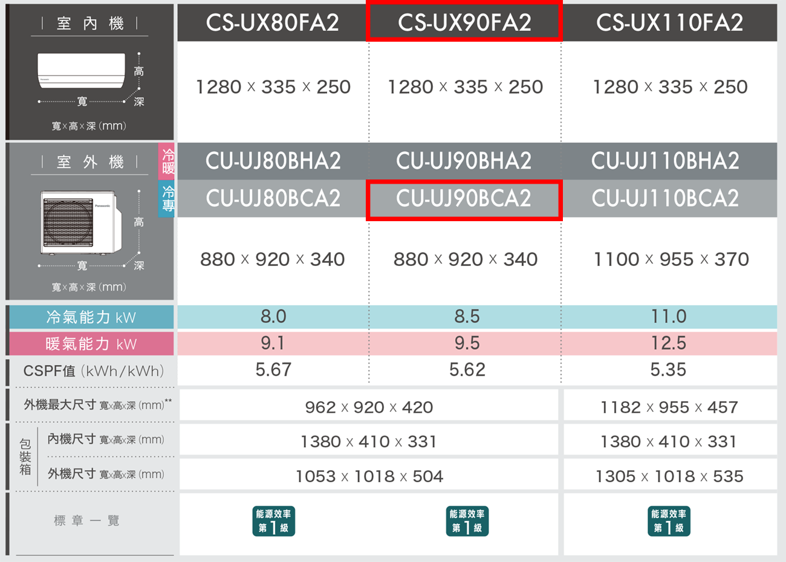786x562 pixels.
Task: Click the rightmost energy efficiency grade 1 badge
Action: coord(668,521)
